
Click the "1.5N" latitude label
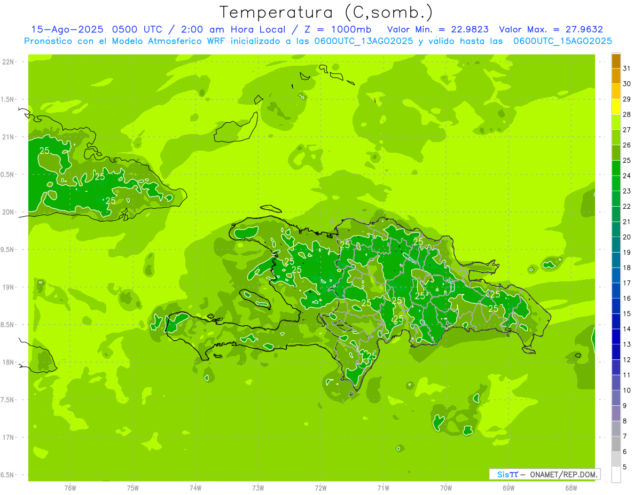coord(8,99)
